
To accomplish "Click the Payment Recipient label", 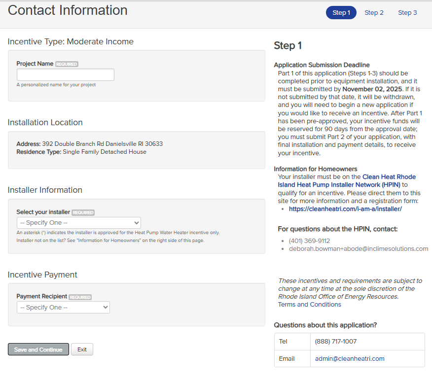I will [42, 297].
